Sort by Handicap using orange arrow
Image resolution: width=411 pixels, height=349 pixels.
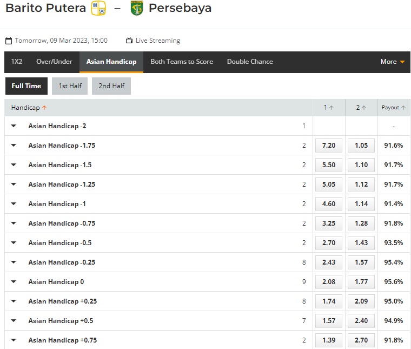pos(44,108)
